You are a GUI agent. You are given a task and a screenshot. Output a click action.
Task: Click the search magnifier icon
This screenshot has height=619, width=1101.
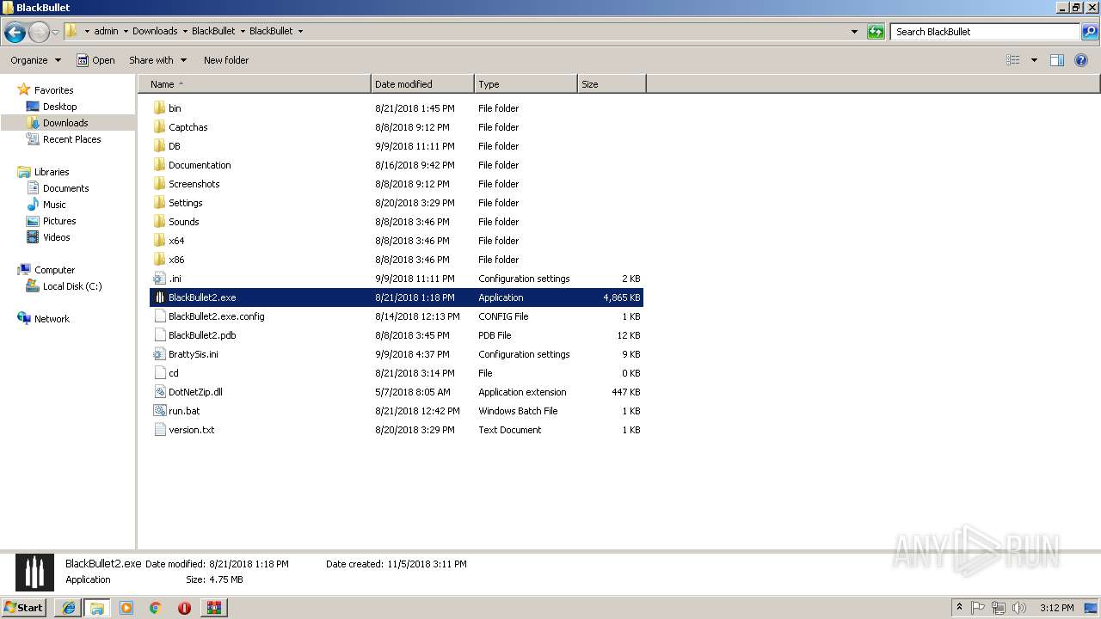pyautogui.click(x=1090, y=32)
